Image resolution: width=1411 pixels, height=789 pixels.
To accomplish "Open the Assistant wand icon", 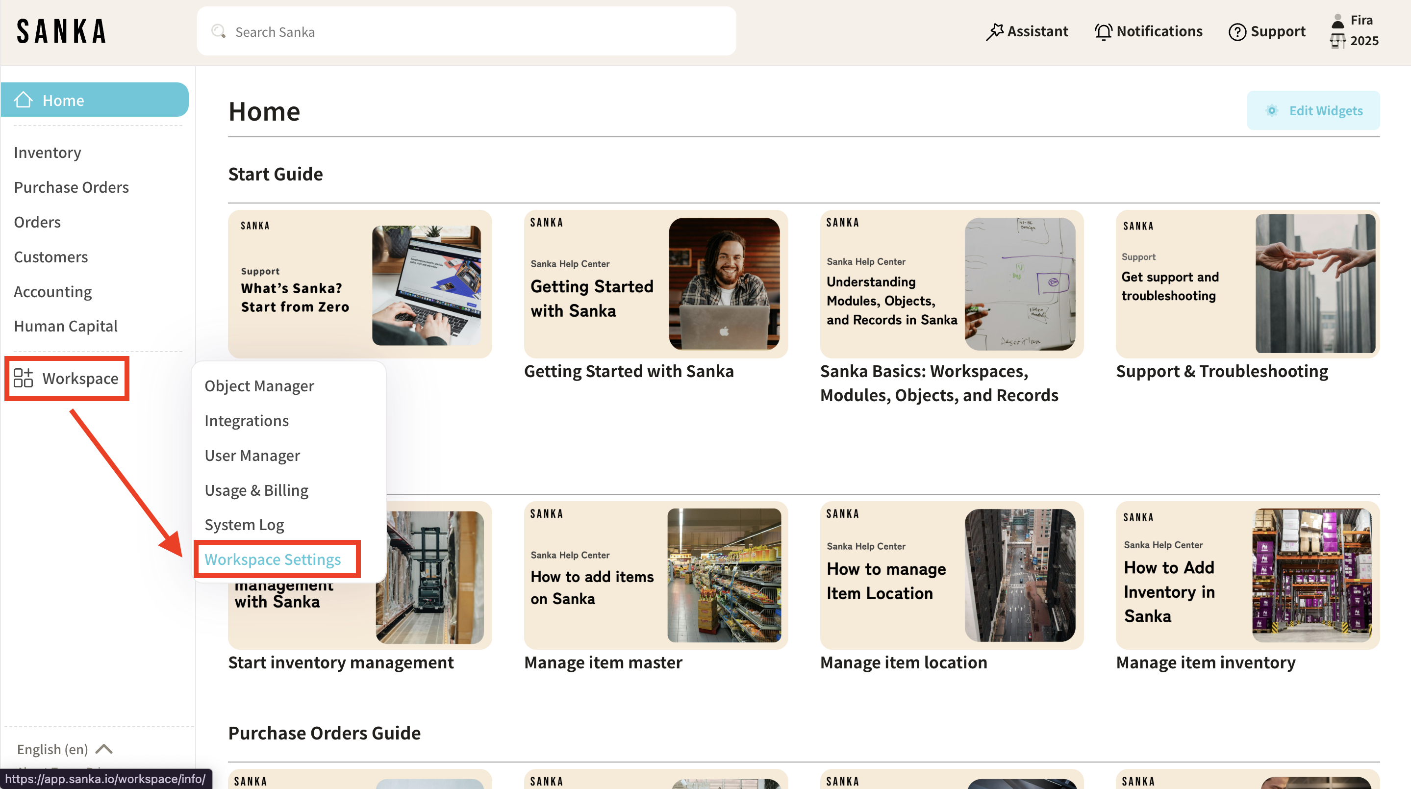I will point(994,31).
